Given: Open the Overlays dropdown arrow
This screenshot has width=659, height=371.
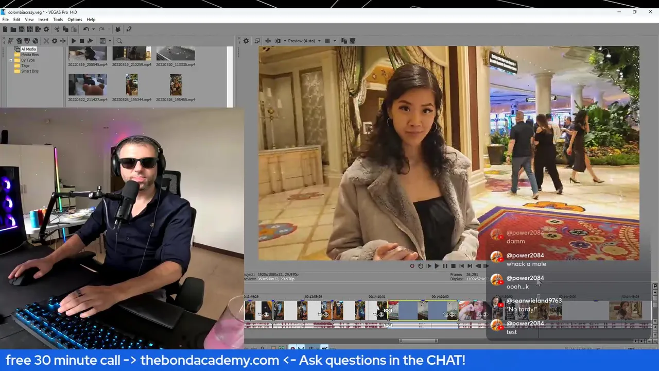Looking at the screenshot, I should tap(335, 41).
